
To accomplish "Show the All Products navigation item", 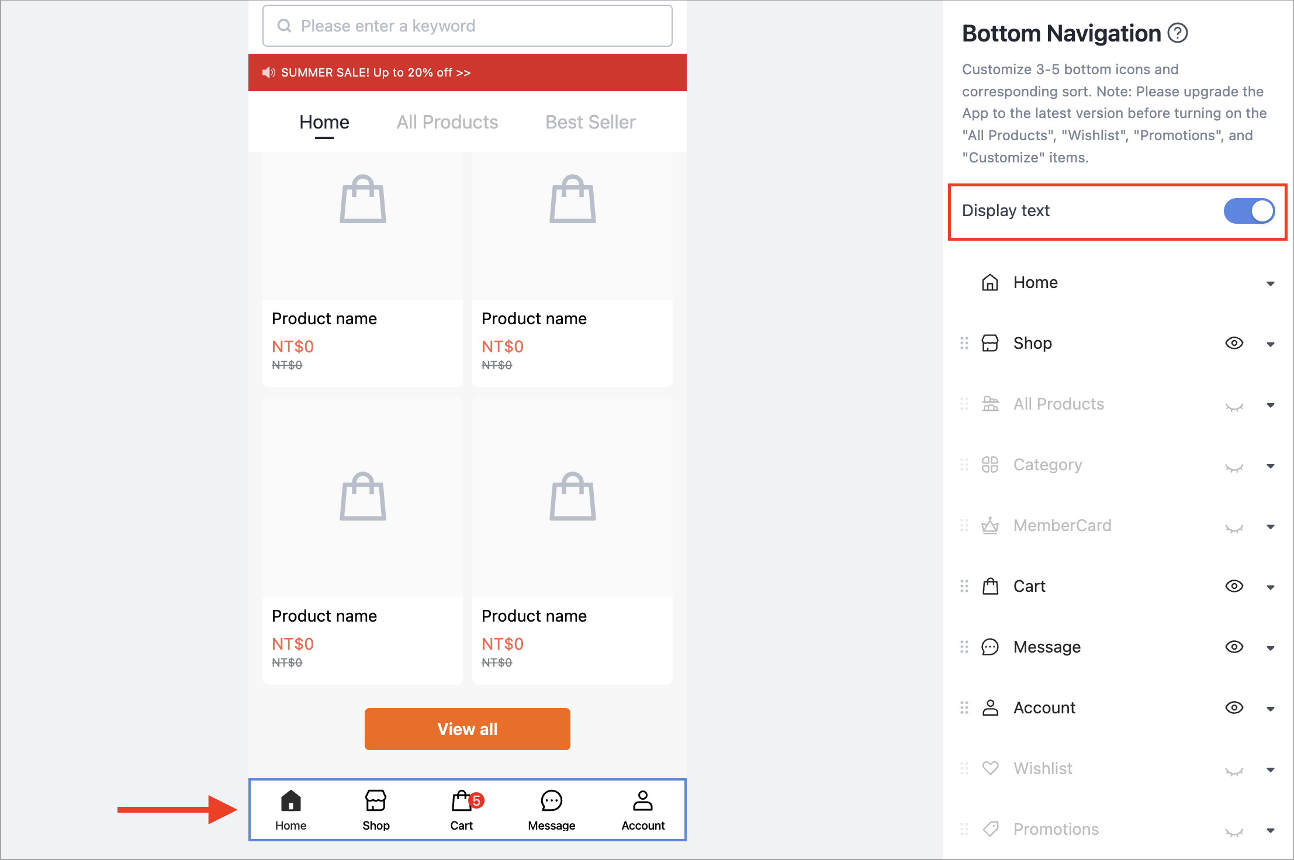I will point(1234,405).
